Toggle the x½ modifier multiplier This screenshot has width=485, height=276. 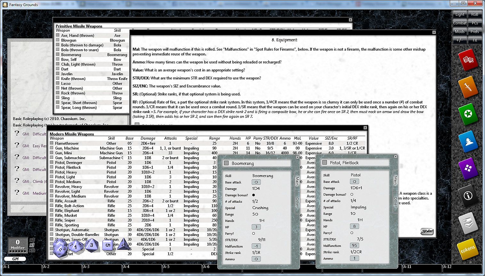pyautogui.click(x=32, y=250)
